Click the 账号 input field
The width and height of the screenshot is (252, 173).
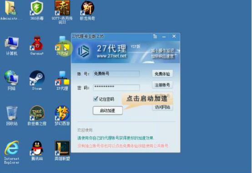coord(116,74)
